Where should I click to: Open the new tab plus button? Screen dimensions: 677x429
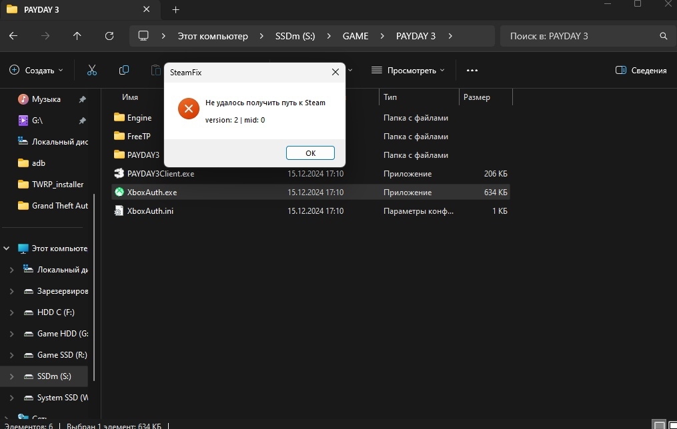click(x=175, y=10)
